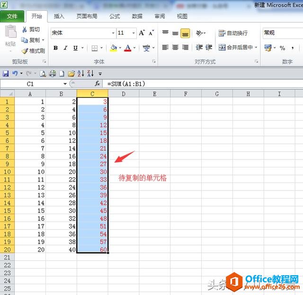Click the 自动换行 wrap text button
Viewport: 303px width, 295px height.
(x=233, y=33)
